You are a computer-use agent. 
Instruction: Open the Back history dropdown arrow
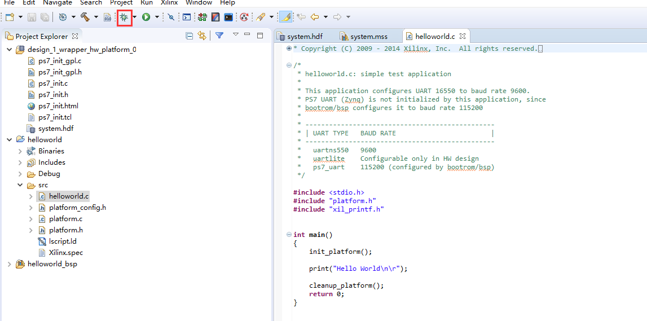(325, 17)
